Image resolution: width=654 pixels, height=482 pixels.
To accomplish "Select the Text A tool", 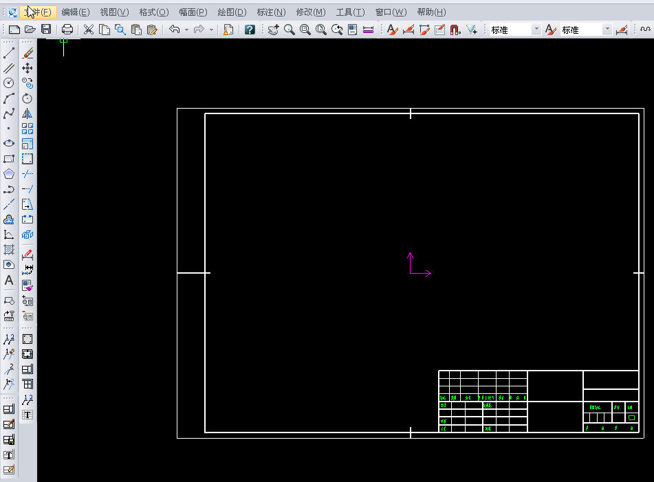I will [9, 281].
